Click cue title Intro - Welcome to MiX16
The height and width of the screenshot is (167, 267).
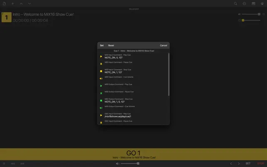click(x=43, y=14)
